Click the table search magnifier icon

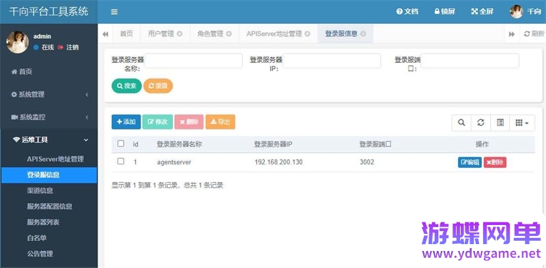[461, 123]
